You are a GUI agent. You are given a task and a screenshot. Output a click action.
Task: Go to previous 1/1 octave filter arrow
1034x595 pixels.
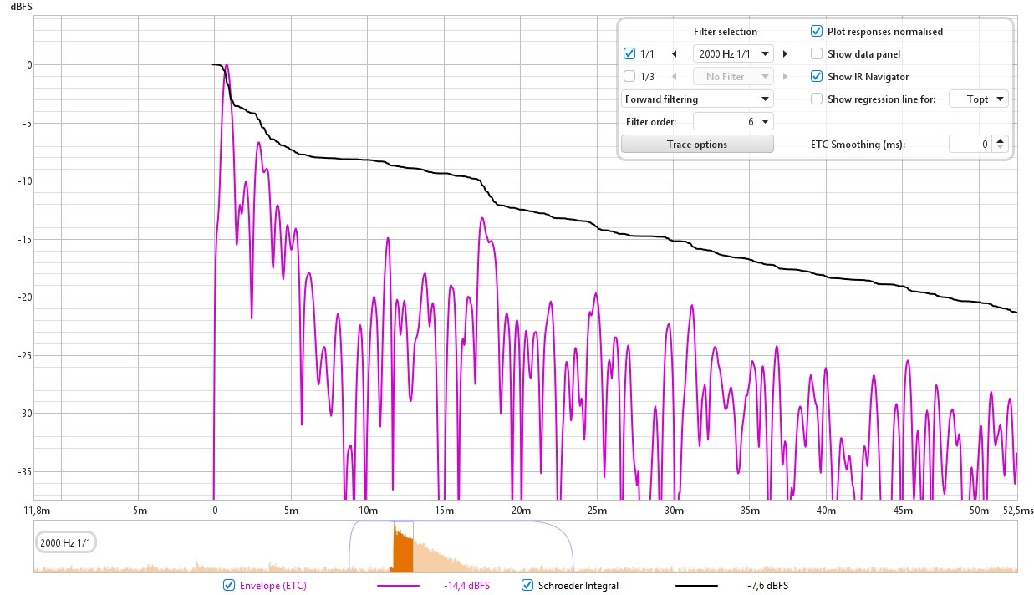[x=675, y=54]
